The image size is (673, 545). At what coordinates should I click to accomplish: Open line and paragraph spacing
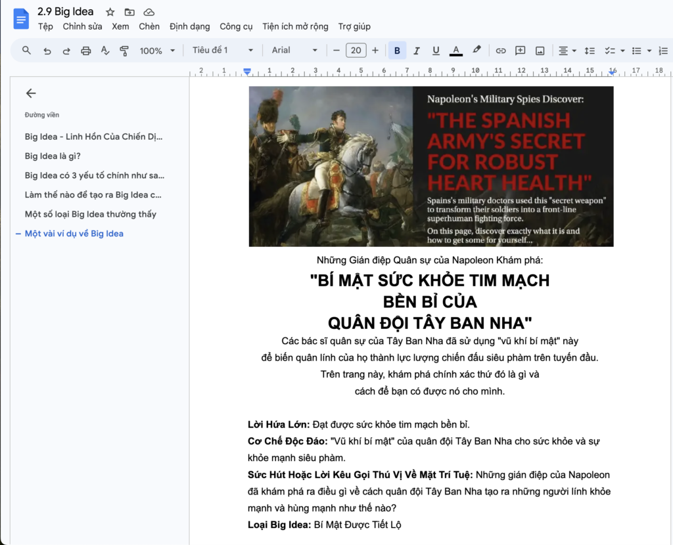point(590,51)
